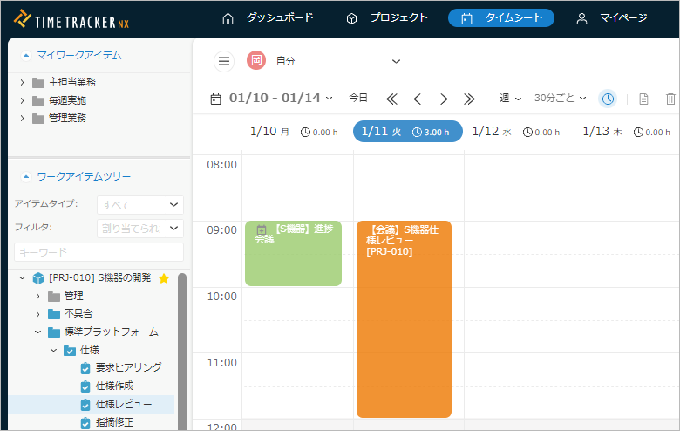Select the 仕様作成 work item

point(114,386)
